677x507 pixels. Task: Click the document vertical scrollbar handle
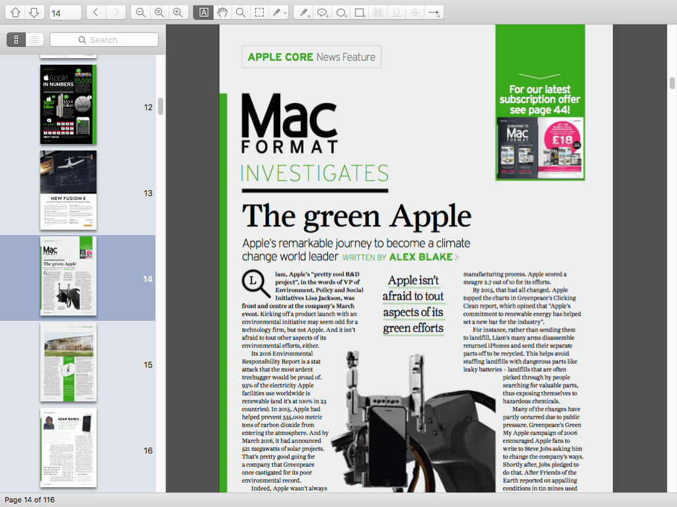coord(672,83)
